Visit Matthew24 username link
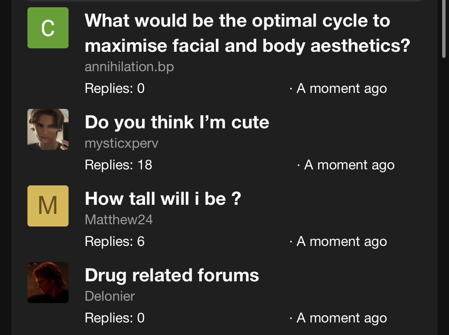449x335 pixels. 118,220
